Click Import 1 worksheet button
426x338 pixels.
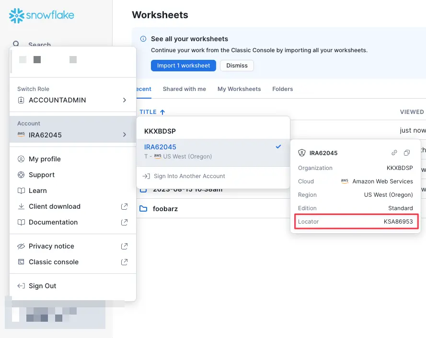184,66
